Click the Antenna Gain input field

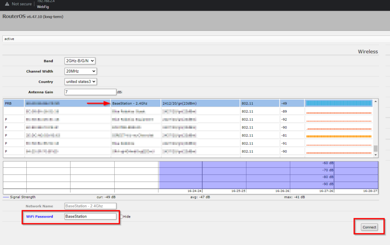click(90, 92)
